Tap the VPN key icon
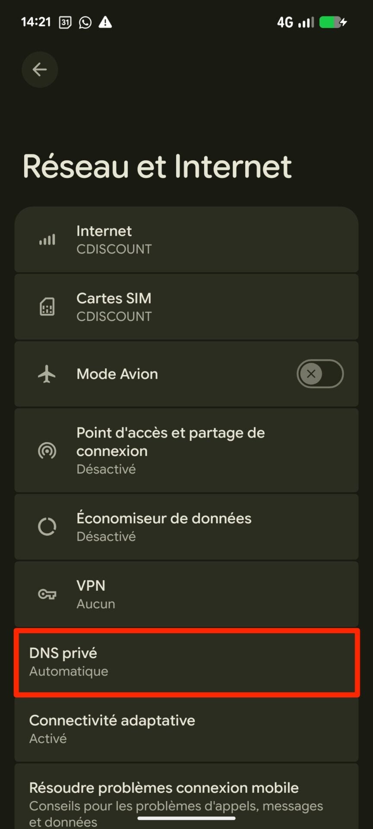The image size is (373, 829). (x=47, y=595)
